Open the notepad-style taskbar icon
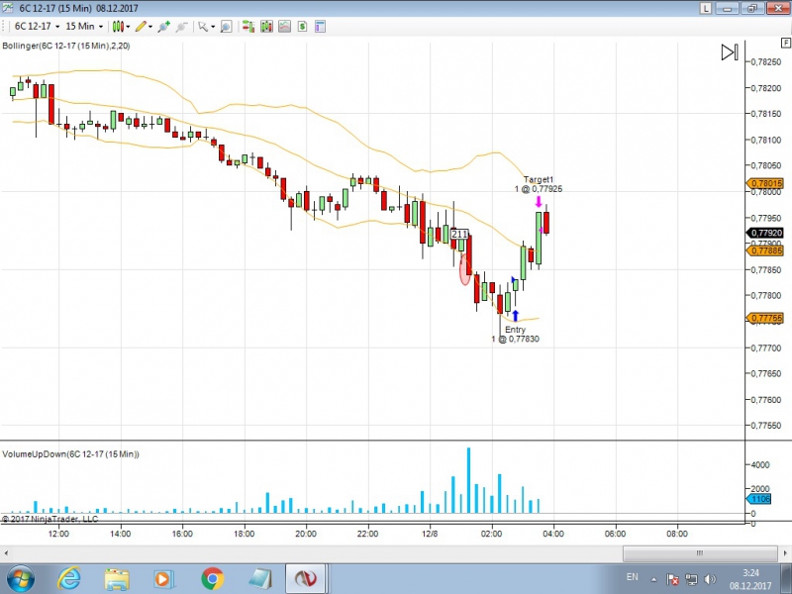The width and height of the screenshot is (792, 594). click(x=260, y=579)
